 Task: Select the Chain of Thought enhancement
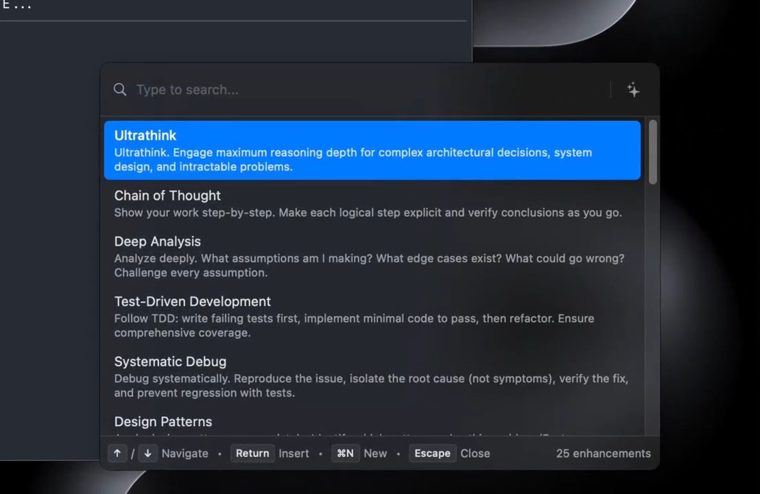[x=372, y=204]
